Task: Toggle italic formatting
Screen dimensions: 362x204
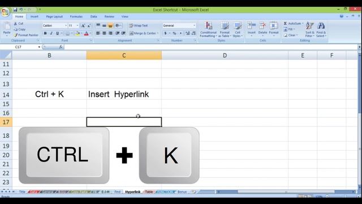Action: click(x=51, y=33)
